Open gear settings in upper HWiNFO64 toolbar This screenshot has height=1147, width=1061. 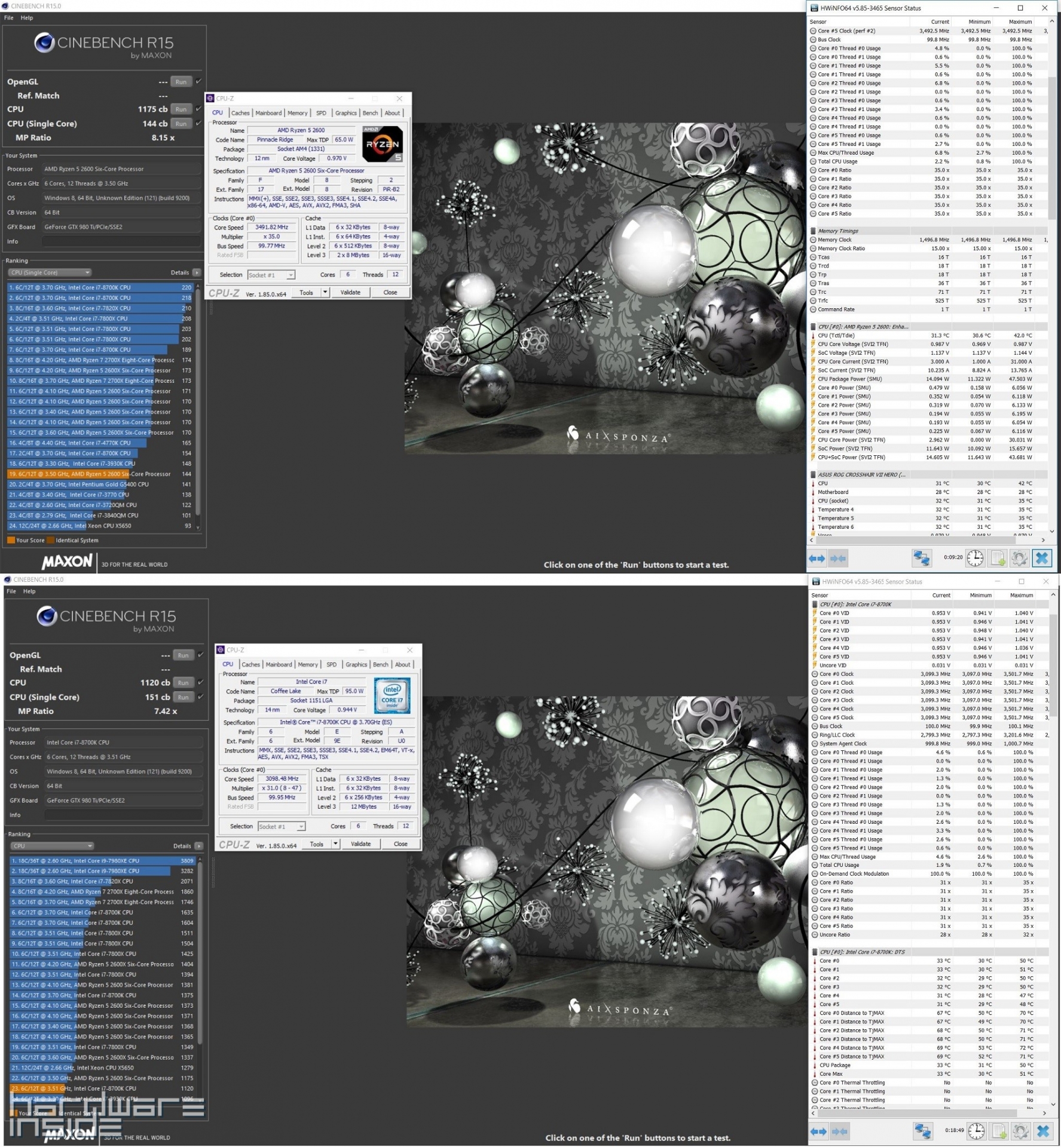click(x=1020, y=559)
